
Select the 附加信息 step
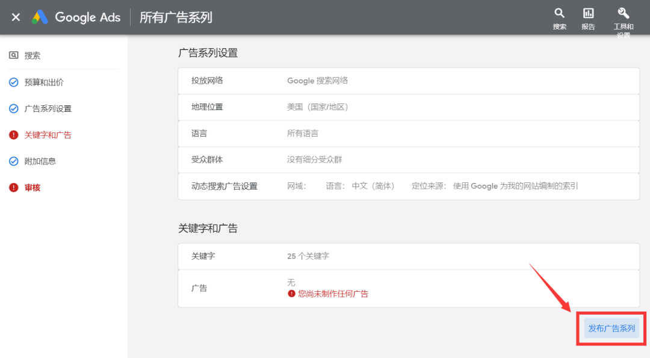click(x=40, y=161)
